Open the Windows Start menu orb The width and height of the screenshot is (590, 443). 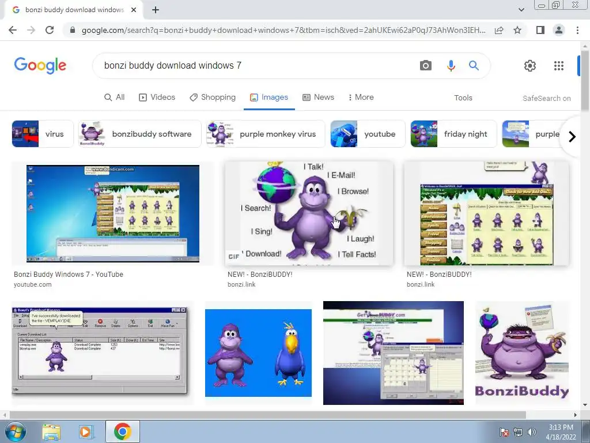[x=15, y=431]
